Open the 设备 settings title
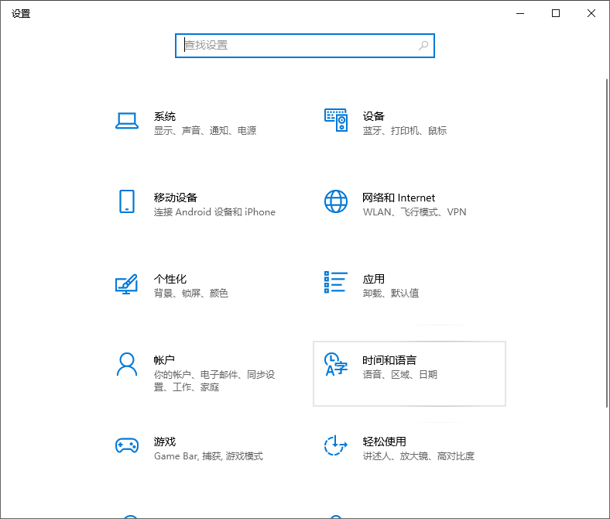The height and width of the screenshot is (519, 610). (374, 116)
